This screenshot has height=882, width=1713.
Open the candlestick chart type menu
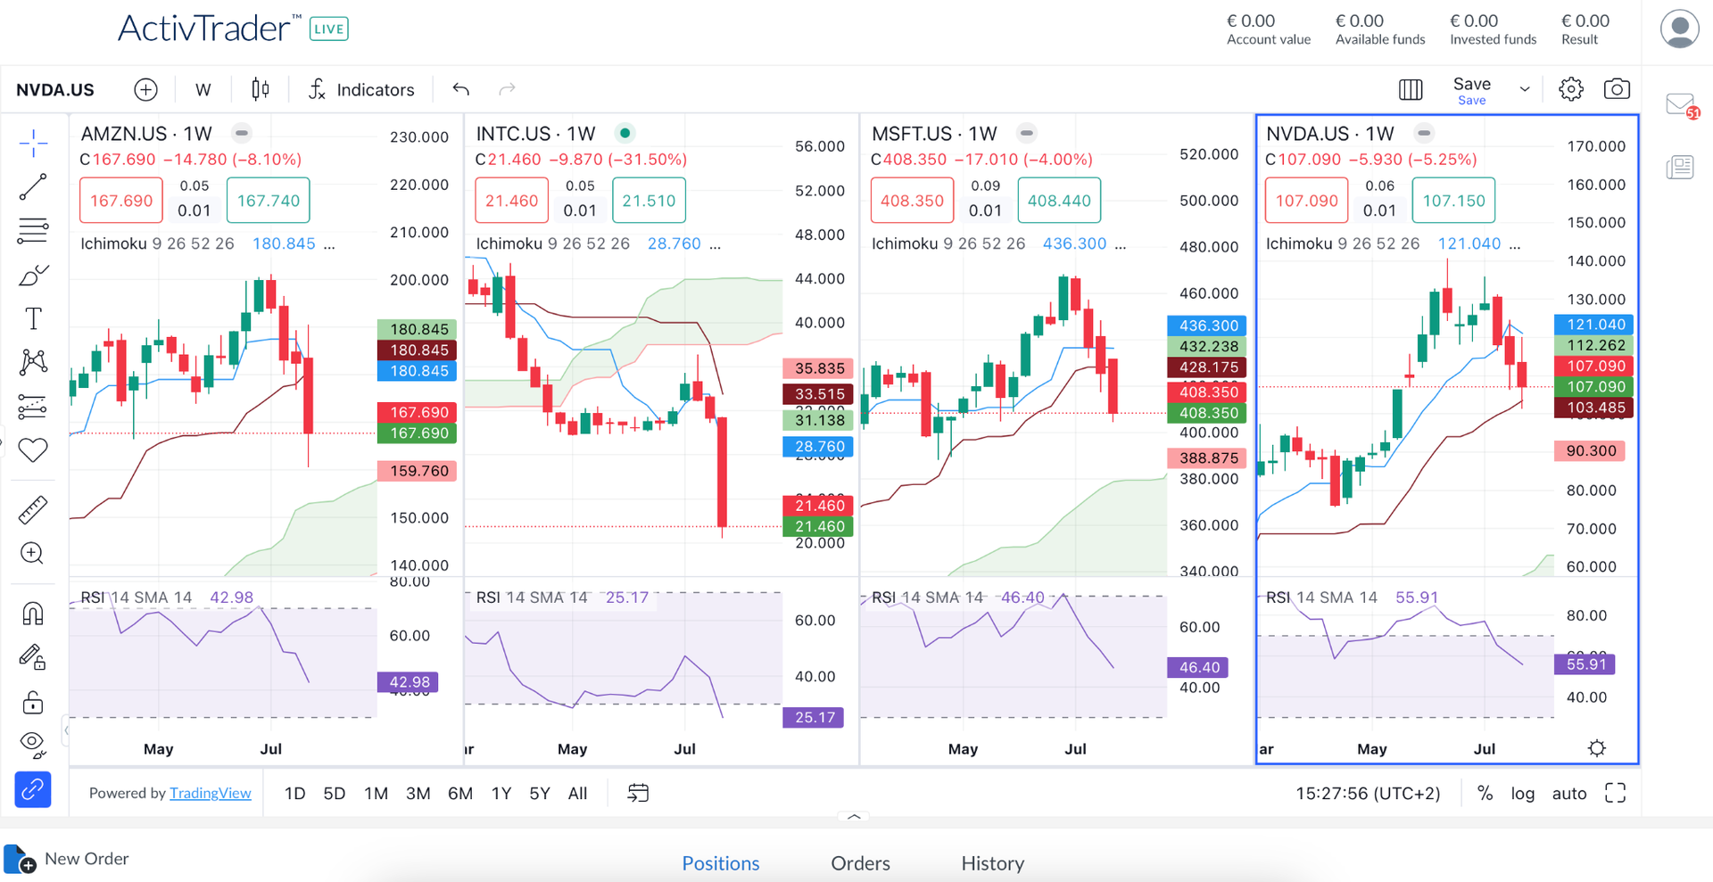point(261,89)
